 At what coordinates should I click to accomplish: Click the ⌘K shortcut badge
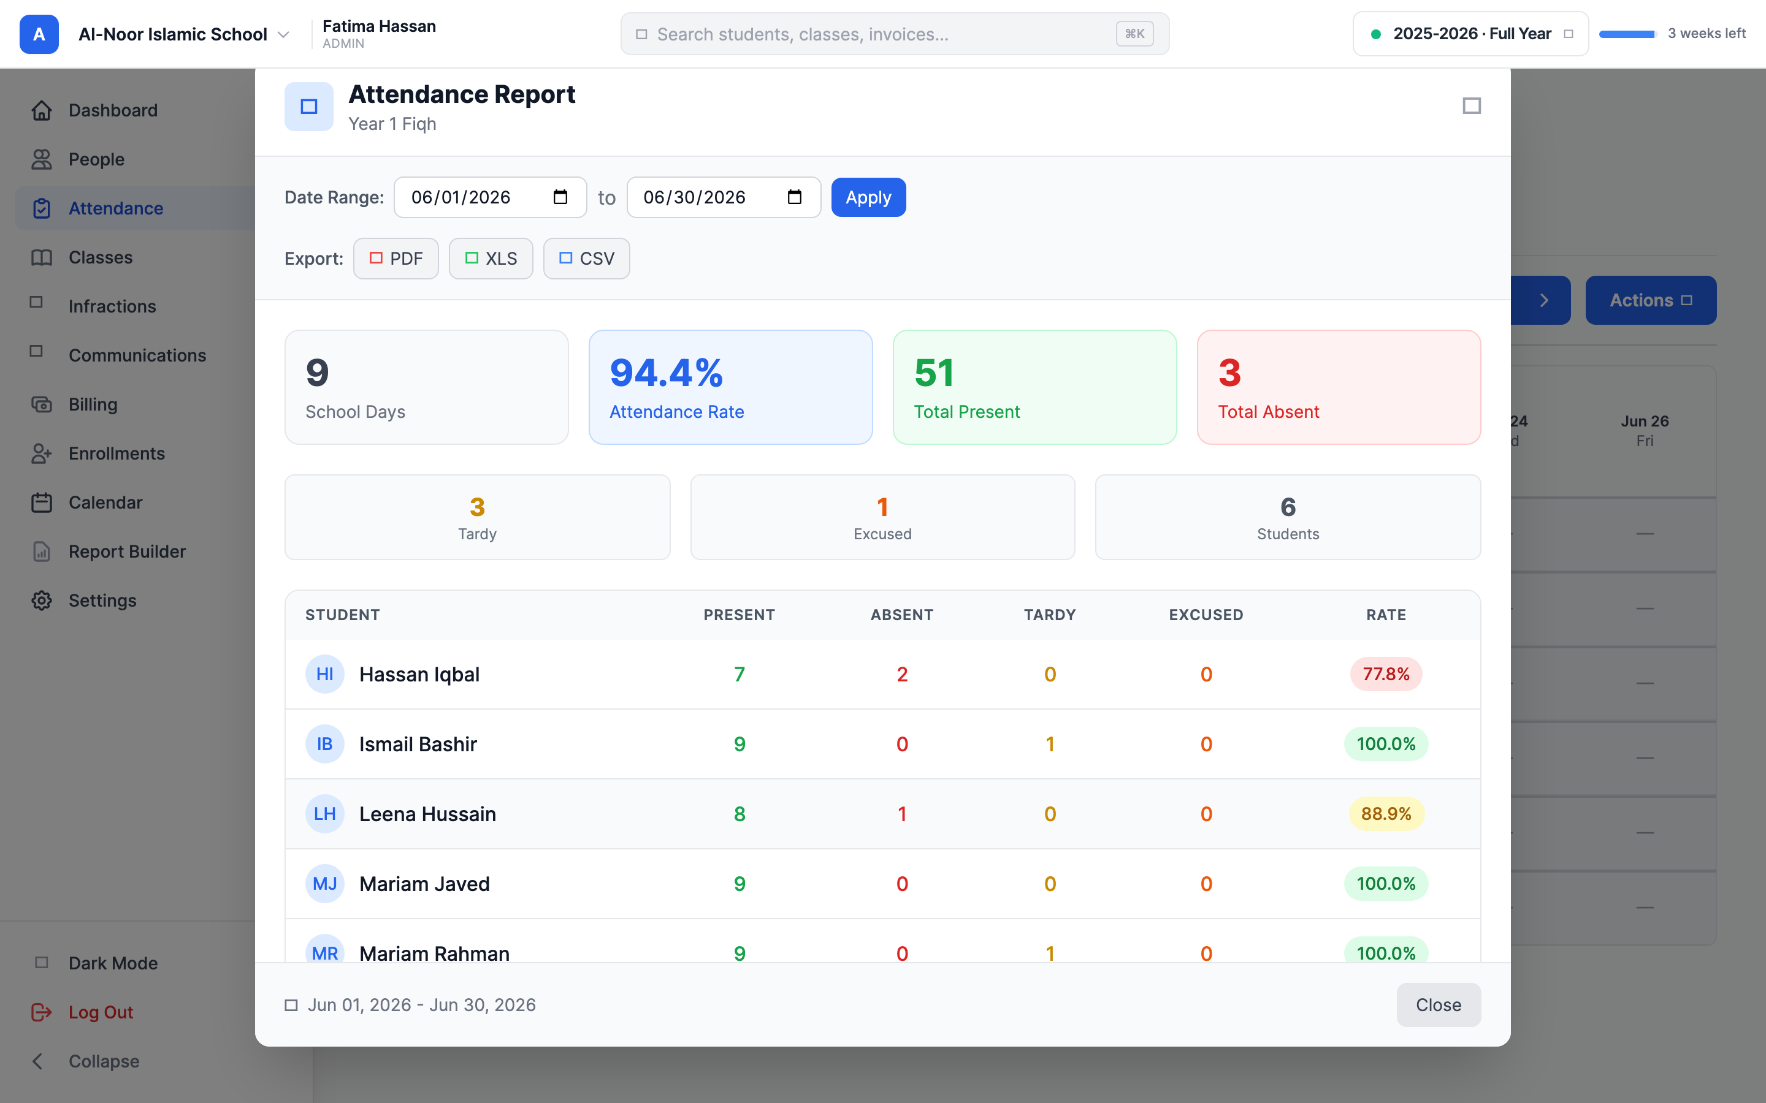tap(1135, 34)
